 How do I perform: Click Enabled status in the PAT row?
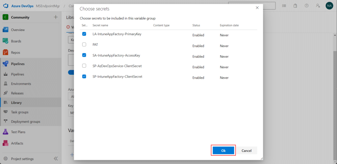coord(198,46)
